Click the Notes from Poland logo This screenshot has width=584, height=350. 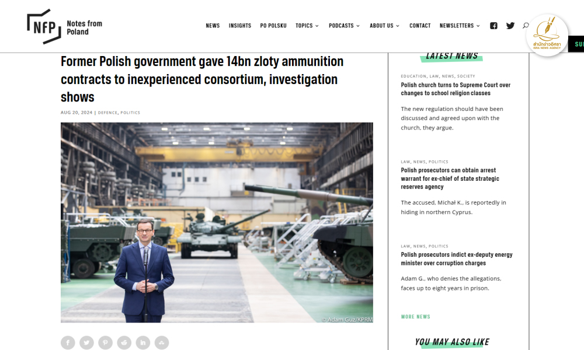[64, 27]
